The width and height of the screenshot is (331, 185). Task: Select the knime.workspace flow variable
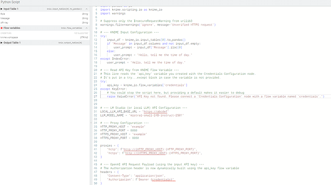pos(45,37)
